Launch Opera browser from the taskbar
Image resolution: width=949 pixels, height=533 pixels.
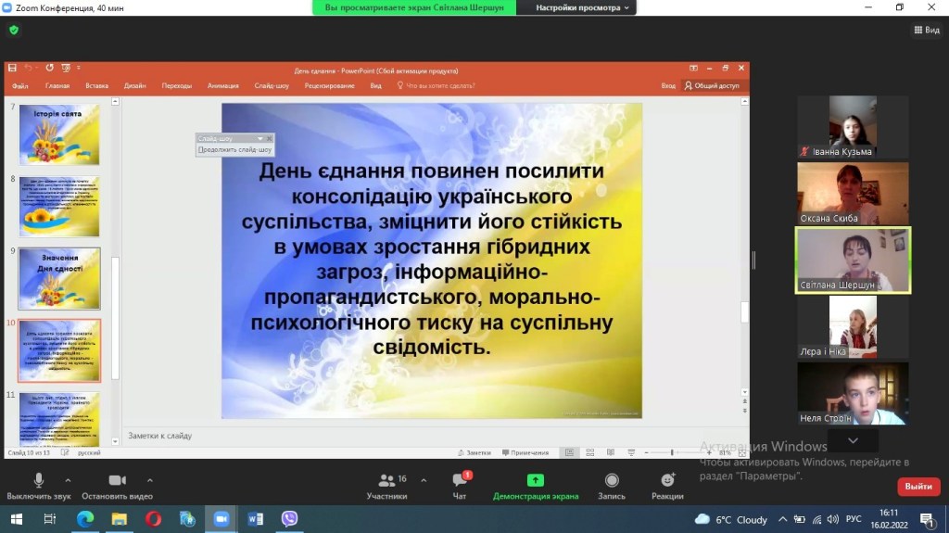(153, 519)
